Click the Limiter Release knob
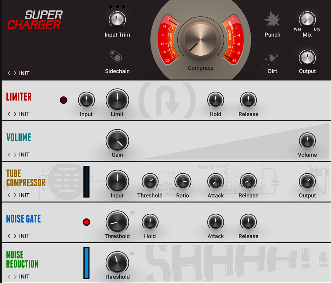Image resolution: width=331 pixels, height=283 pixels. click(249, 100)
